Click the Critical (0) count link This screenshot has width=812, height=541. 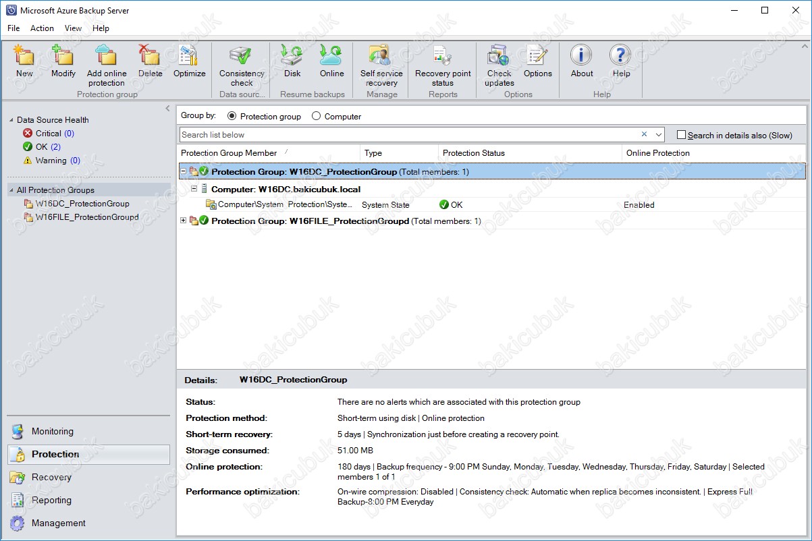click(x=69, y=134)
